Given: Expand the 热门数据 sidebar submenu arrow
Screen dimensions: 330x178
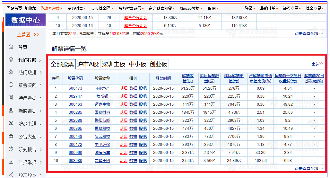Looking at the screenshot, I should click(x=41, y=73).
